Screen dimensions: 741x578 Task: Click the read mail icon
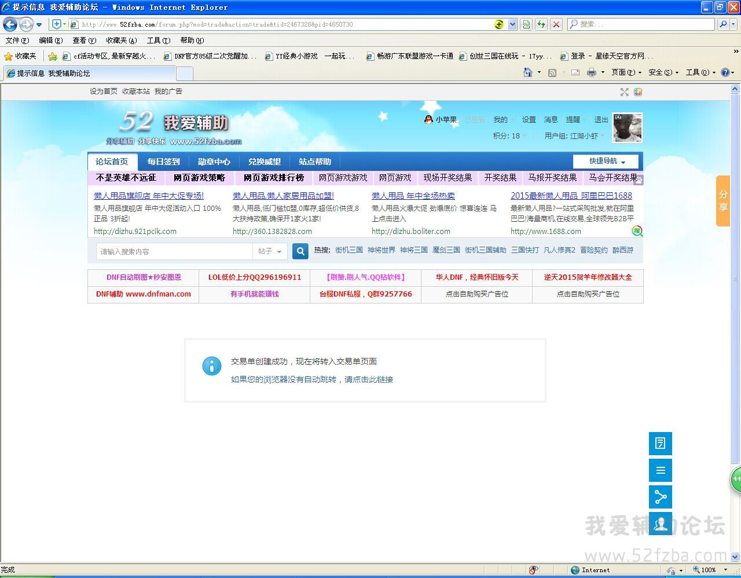pyautogui.click(x=575, y=72)
